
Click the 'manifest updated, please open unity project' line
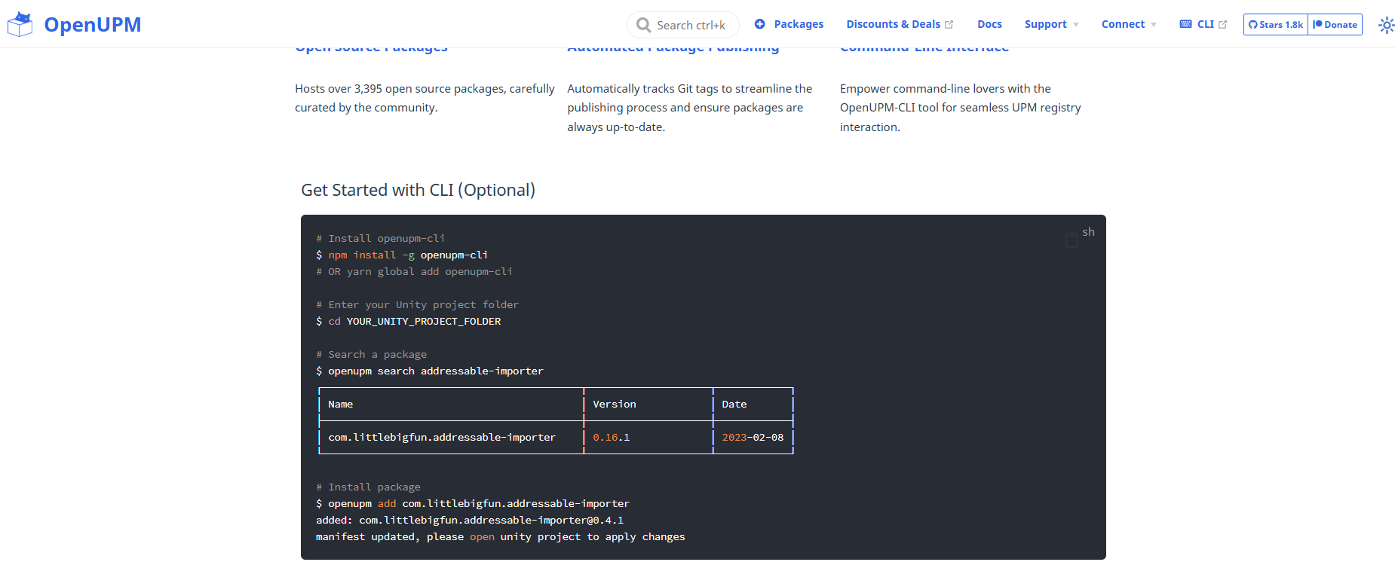501,536
